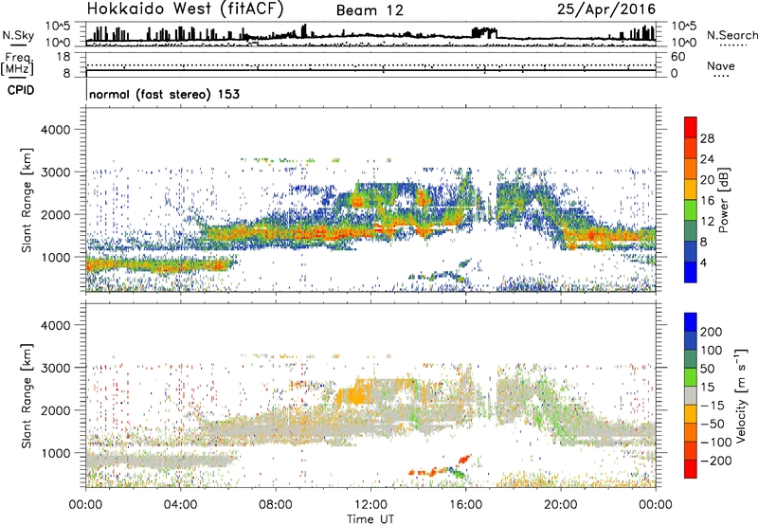The image size is (758, 525).
Task: Click 'Slant Range [km]' label of velocity plot
Action: [x=27, y=396]
